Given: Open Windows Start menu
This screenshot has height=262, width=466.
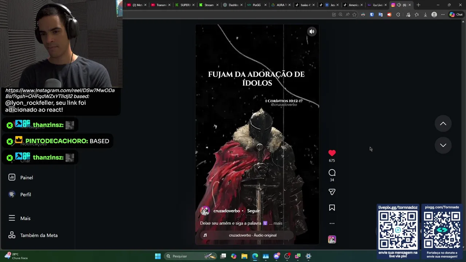Looking at the screenshot, I should 158,256.
